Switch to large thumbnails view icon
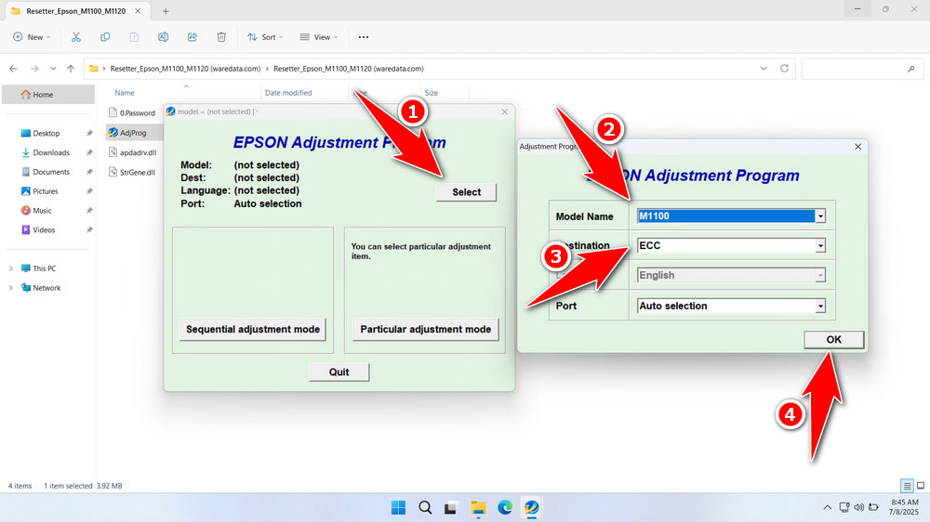930x522 pixels. (921, 486)
